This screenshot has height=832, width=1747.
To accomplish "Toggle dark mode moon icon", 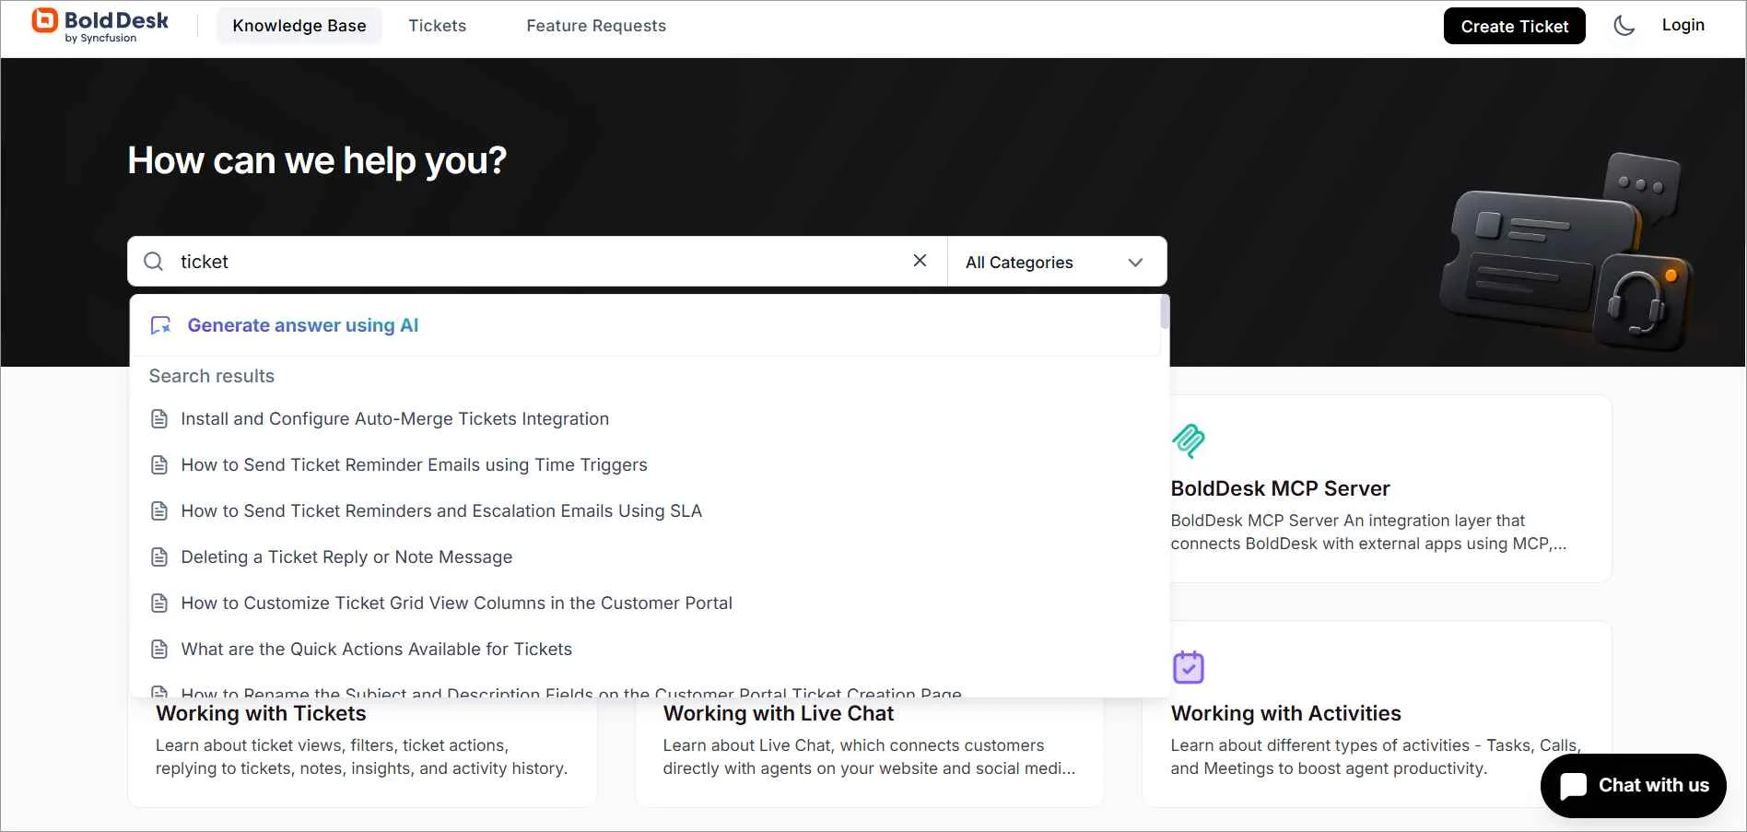I will point(1624,26).
